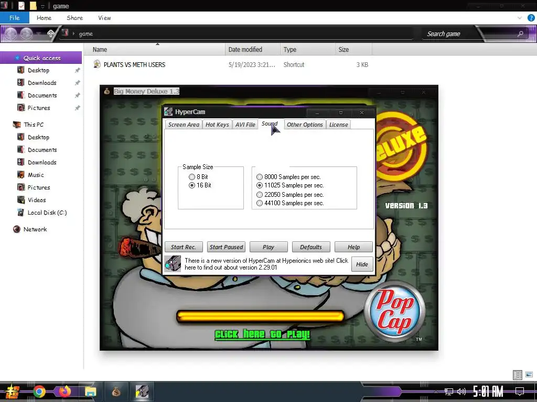The width and height of the screenshot is (537, 402).
Task: Open the AVI File tab
Action: [245, 125]
